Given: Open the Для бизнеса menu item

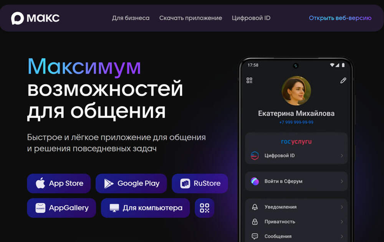Looking at the screenshot, I should point(131,18).
